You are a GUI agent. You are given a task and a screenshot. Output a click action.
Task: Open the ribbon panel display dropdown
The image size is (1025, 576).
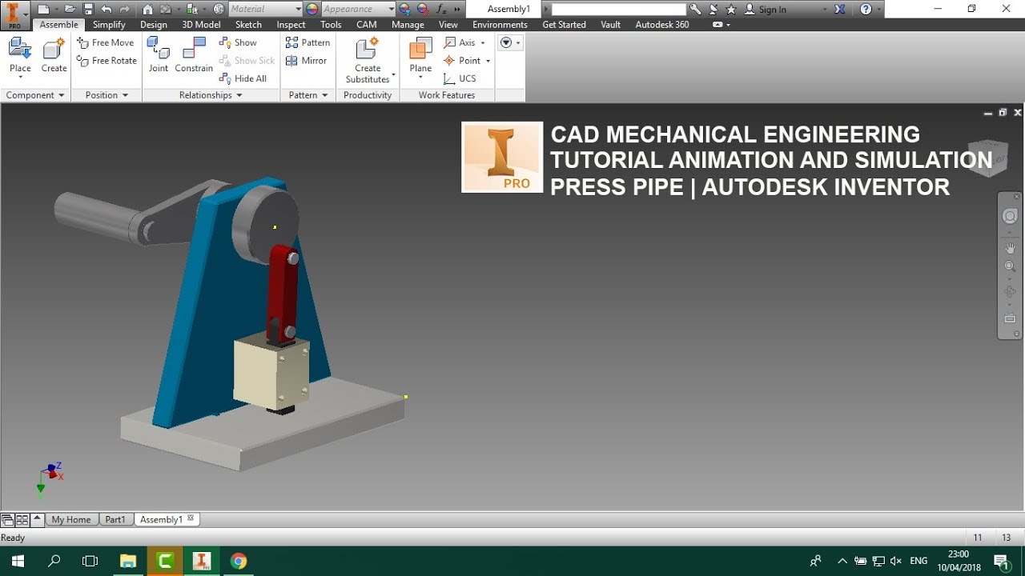coord(510,42)
